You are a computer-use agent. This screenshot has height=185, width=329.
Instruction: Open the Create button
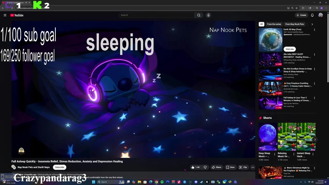click(301, 15)
